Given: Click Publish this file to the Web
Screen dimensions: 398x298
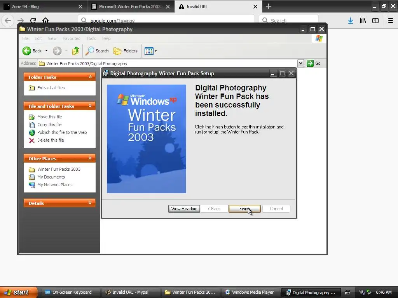Looking at the screenshot, I should 62,133.
